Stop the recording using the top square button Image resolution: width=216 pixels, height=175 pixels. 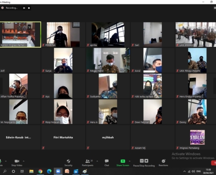(29, 8)
